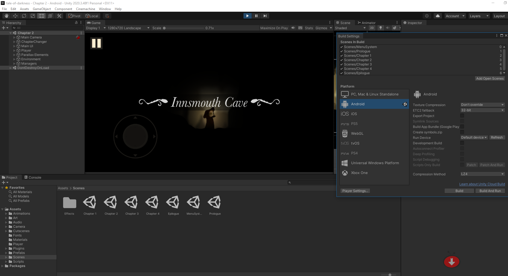Expand the Main Camera hierarchy item
The image size is (508, 276).
coord(14,37)
